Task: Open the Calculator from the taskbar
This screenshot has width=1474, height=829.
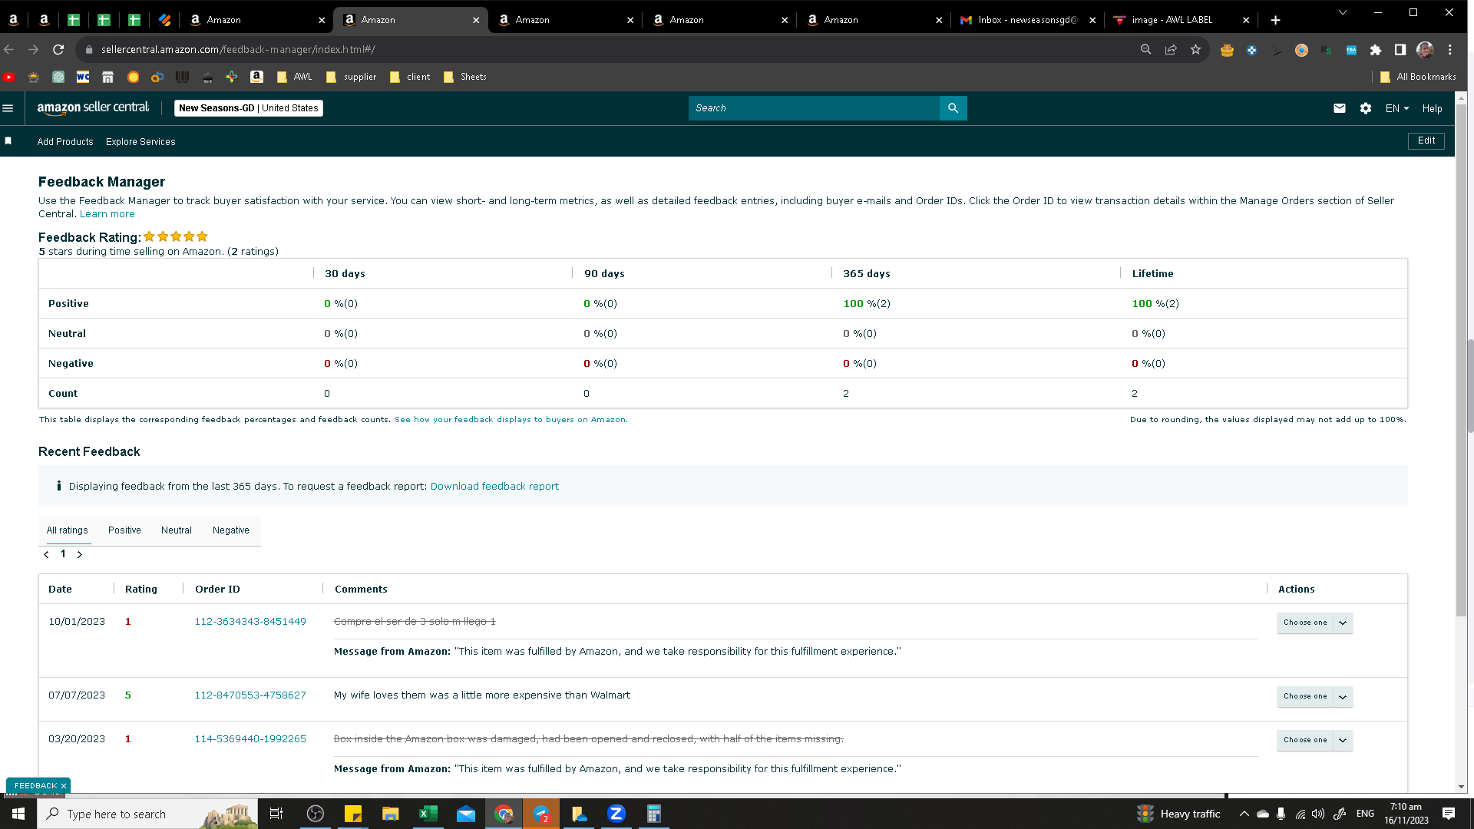Action: point(654,814)
